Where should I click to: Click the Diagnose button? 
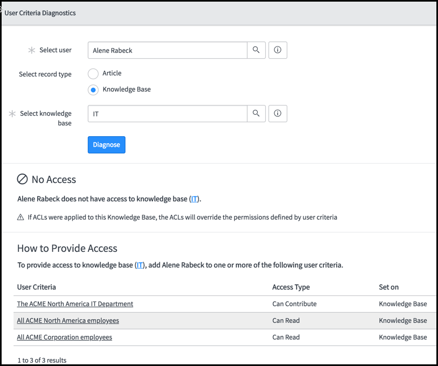click(107, 145)
